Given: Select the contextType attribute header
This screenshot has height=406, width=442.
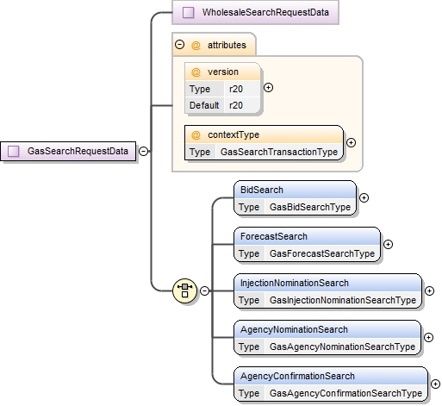Looking at the screenshot, I should pos(264,134).
